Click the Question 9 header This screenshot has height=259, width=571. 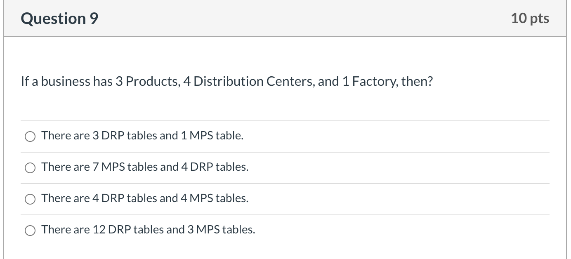(59, 18)
